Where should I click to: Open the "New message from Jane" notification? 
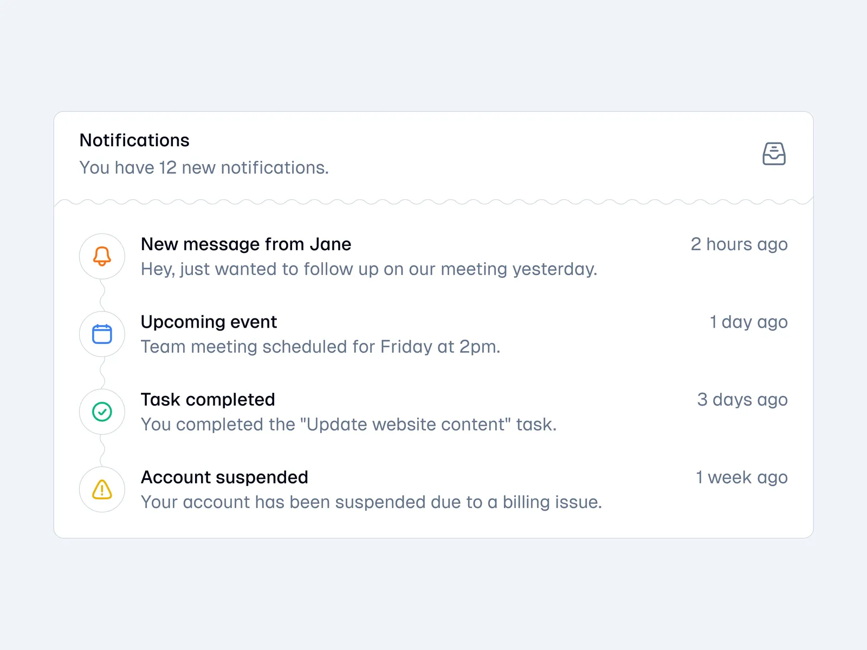[246, 244]
